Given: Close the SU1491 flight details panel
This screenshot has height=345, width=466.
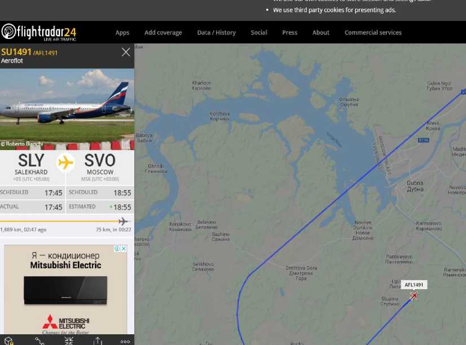Looking at the screenshot, I should 126,52.
